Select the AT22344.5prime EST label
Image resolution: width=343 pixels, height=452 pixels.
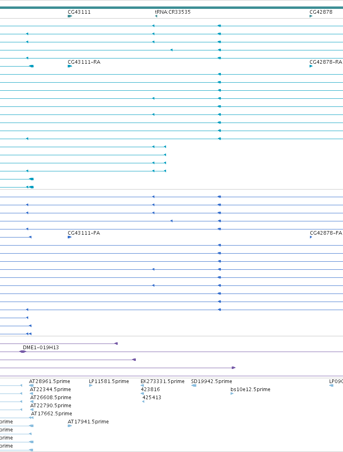pos(50,390)
